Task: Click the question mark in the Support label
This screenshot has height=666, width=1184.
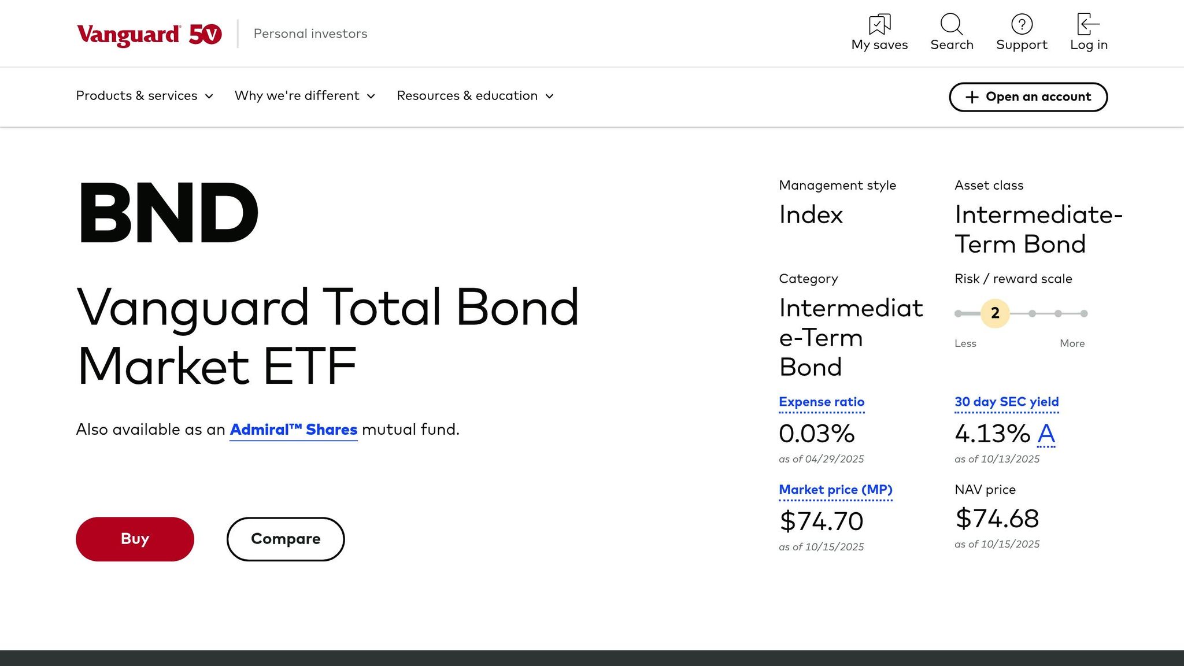Action: pyautogui.click(x=1022, y=24)
